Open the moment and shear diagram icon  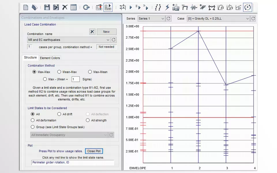click(x=212, y=7)
